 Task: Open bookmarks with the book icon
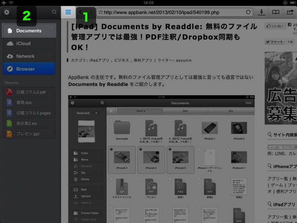(x=276, y=12)
